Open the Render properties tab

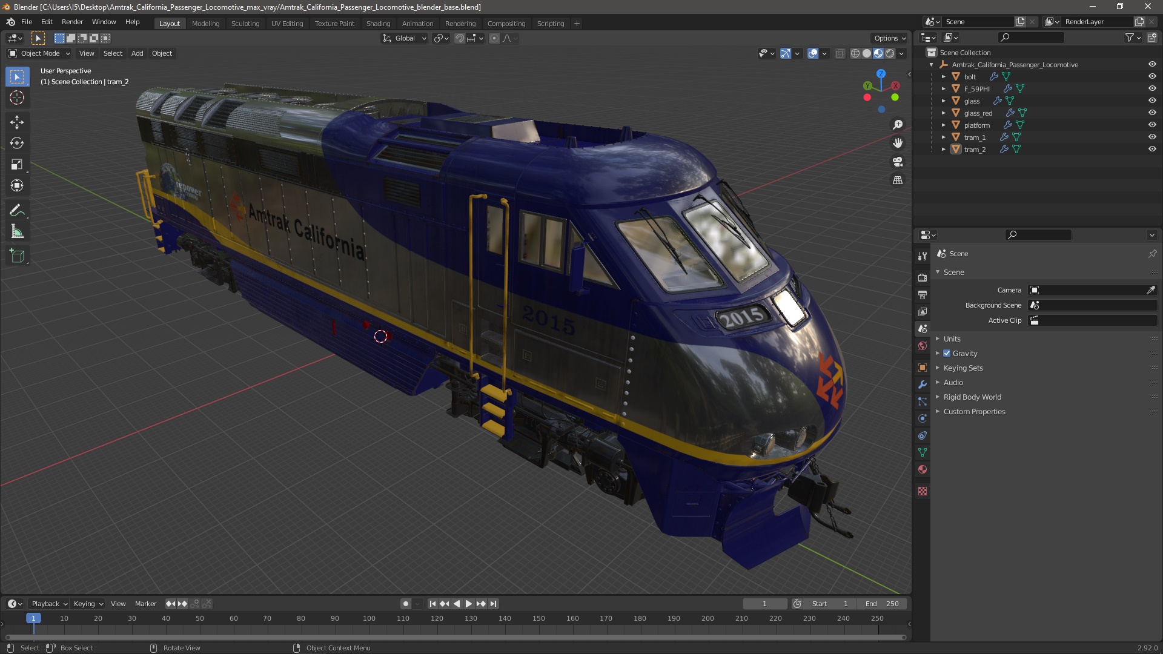pyautogui.click(x=922, y=277)
